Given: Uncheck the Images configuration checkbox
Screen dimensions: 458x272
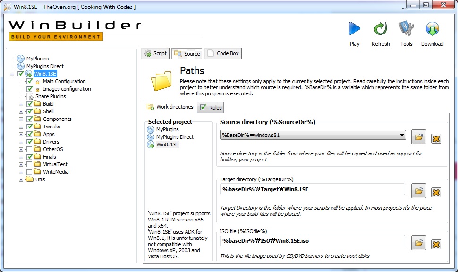Looking at the screenshot, I should pyautogui.click(x=29, y=89).
